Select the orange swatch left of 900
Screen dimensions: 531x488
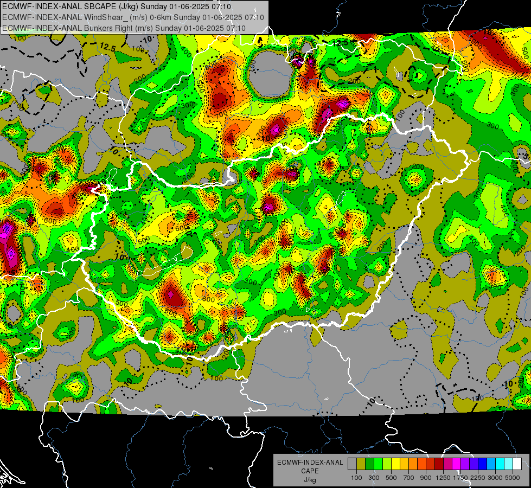(421, 464)
